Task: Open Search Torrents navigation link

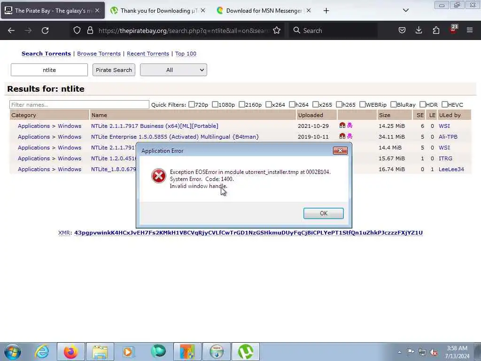Action: click(47, 54)
